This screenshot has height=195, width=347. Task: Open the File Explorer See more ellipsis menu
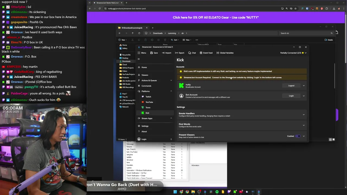(x=197, y=40)
